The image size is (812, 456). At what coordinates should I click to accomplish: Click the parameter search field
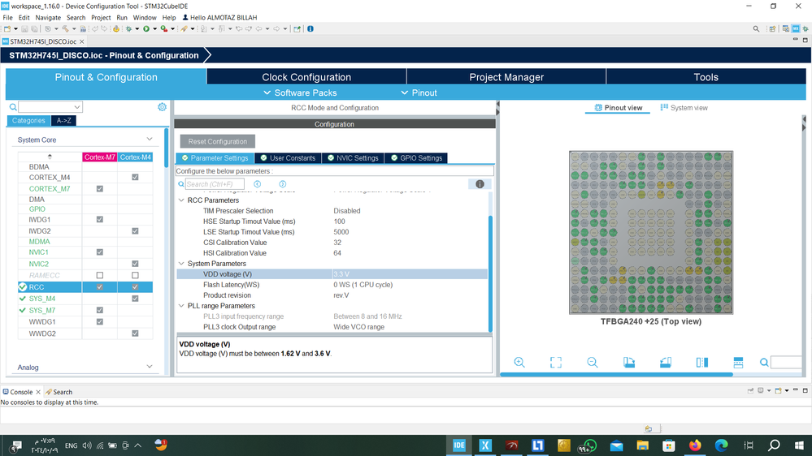click(x=215, y=184)
